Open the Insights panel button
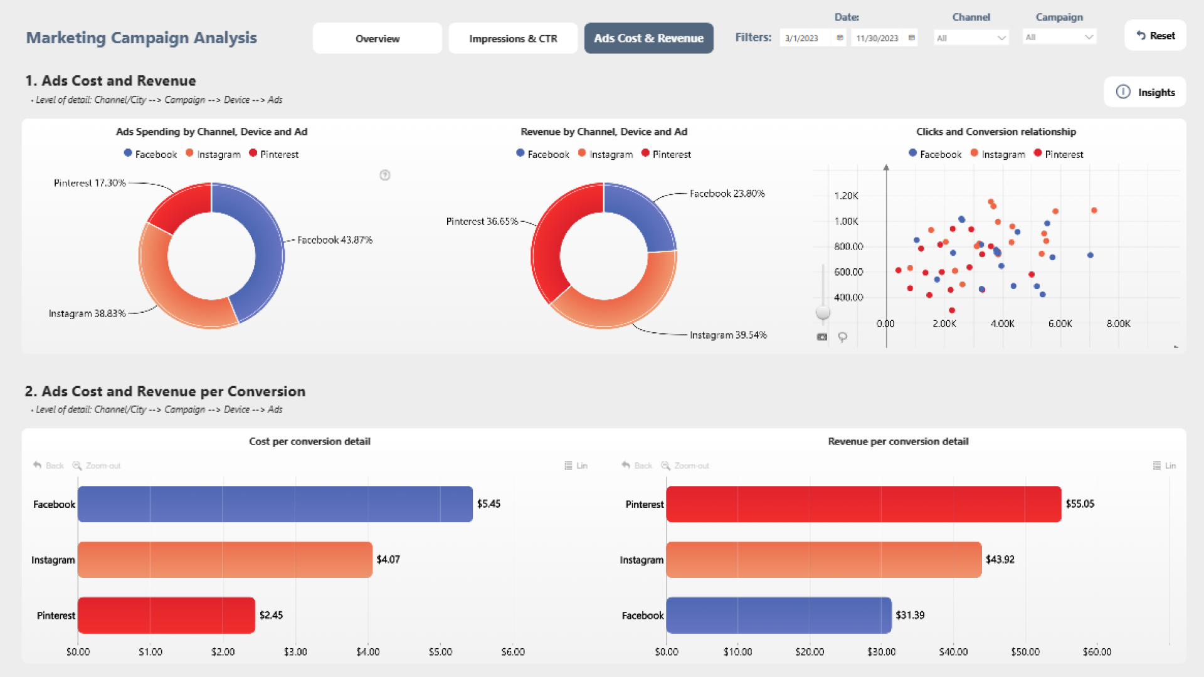The image size is (1204, 677). (1144, 92)
